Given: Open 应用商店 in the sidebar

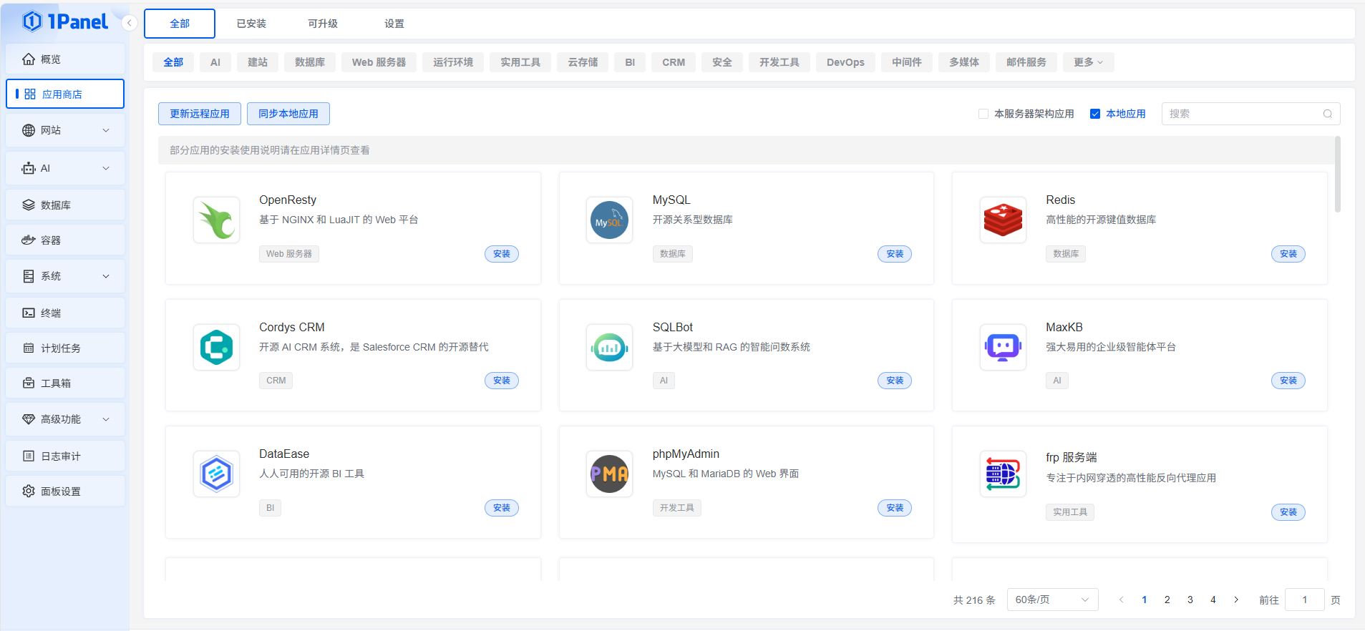Looking at the screenshot, I should pyautogui.click(x=65, y=94).
